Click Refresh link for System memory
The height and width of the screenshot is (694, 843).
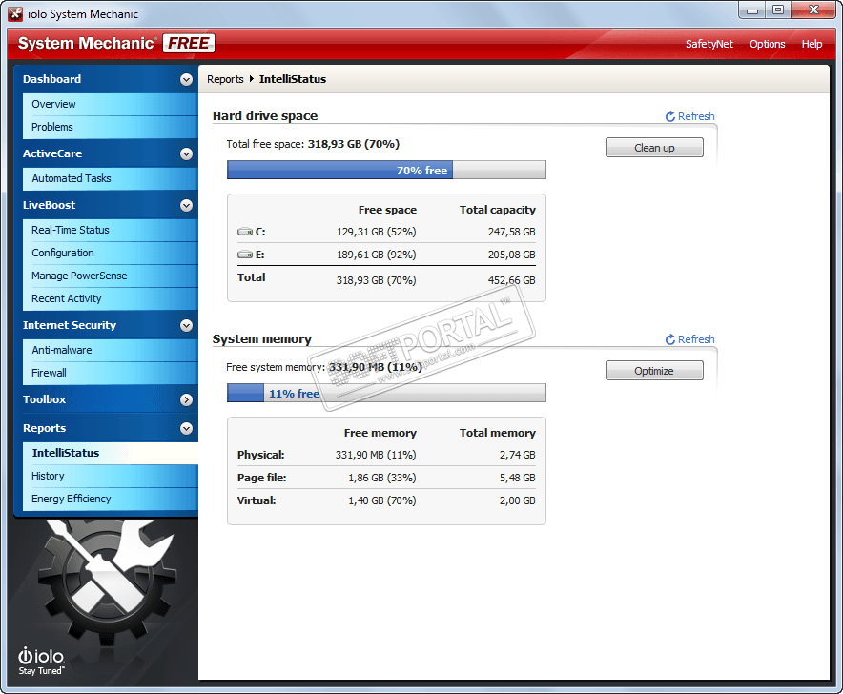point(696,339)
